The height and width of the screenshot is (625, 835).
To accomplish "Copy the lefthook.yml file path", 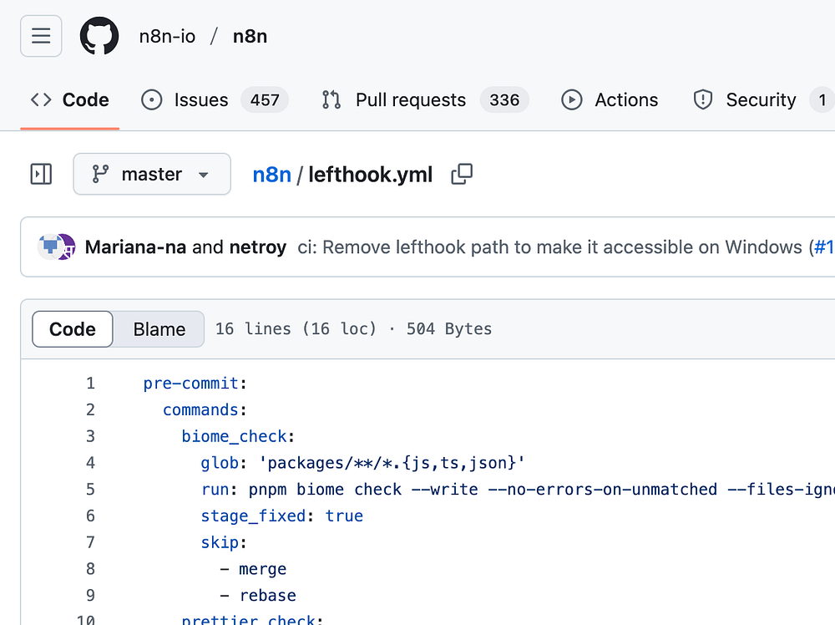I will point(462,175).
